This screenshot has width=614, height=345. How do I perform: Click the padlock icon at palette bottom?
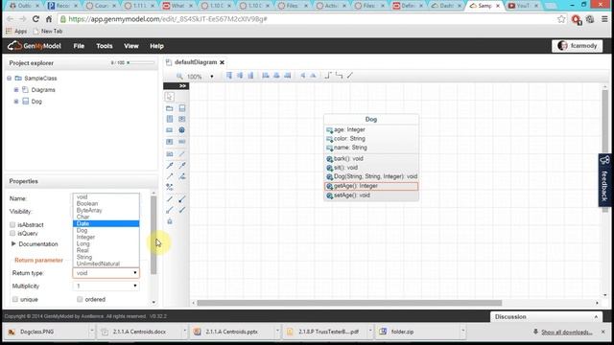coord(170,221)
